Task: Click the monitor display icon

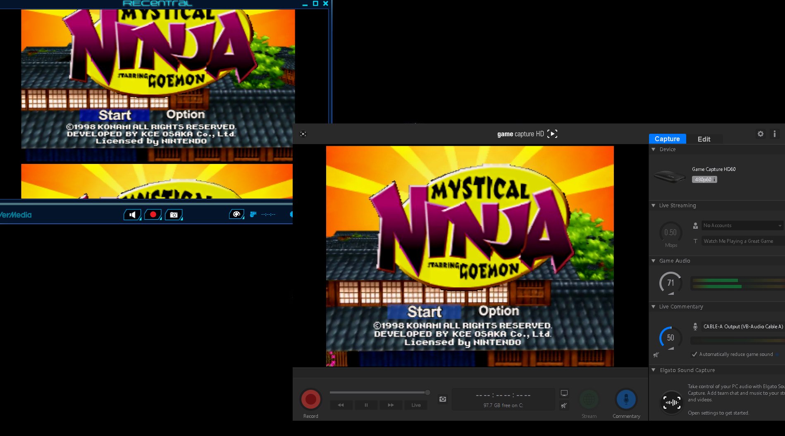Action: [x=564, y=393]
